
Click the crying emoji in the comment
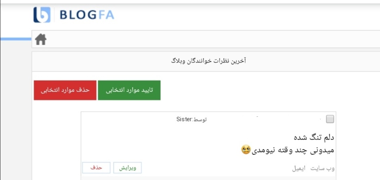pos(246,150)
